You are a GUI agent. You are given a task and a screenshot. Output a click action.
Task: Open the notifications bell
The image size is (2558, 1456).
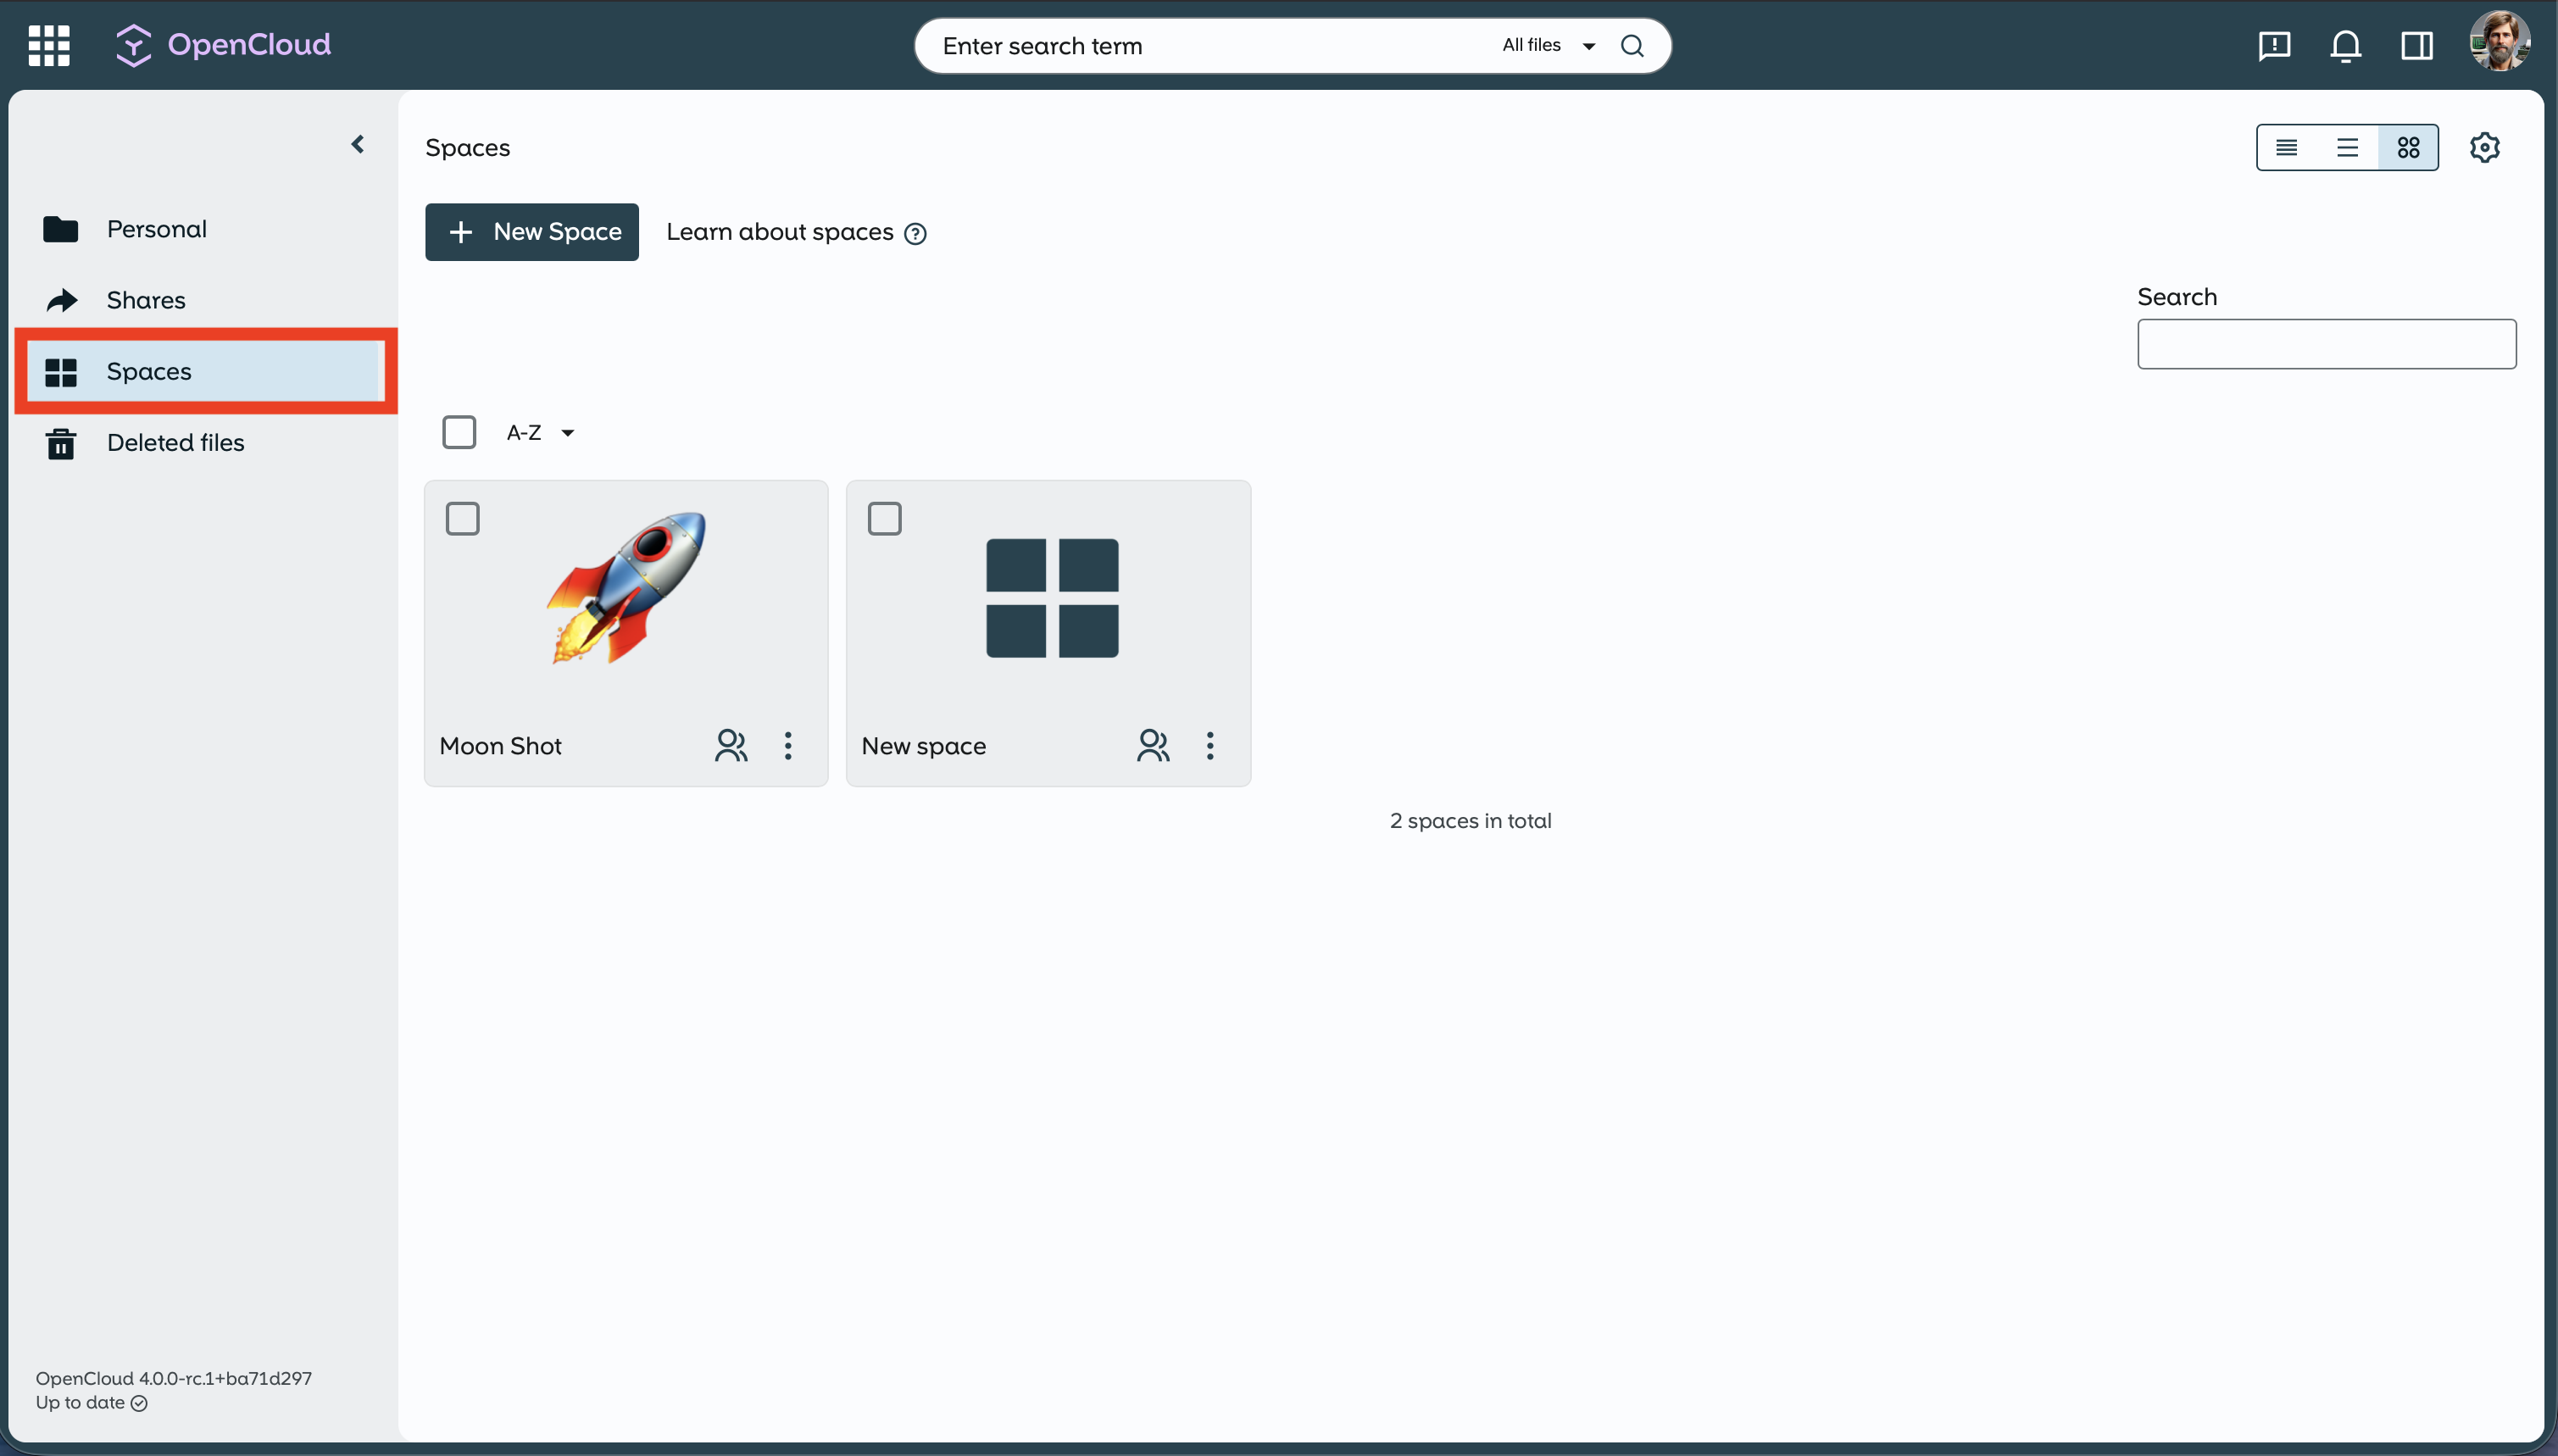point(2345,45)
